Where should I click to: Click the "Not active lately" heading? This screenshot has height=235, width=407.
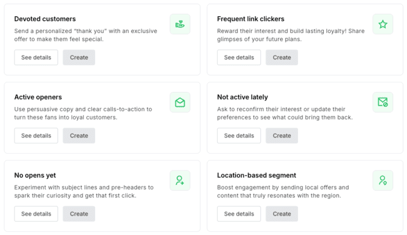242,97
